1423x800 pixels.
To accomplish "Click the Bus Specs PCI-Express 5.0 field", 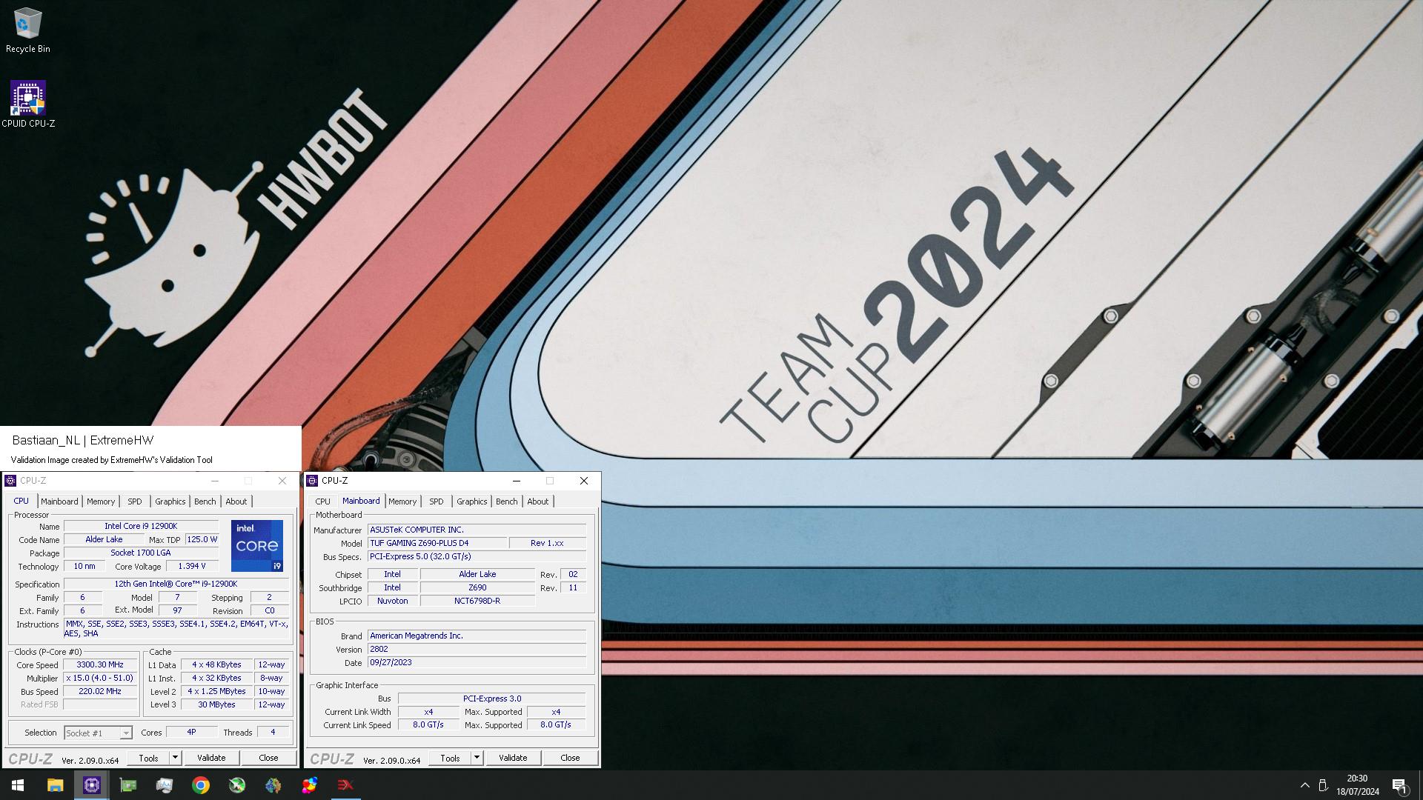I will [477, 557].
